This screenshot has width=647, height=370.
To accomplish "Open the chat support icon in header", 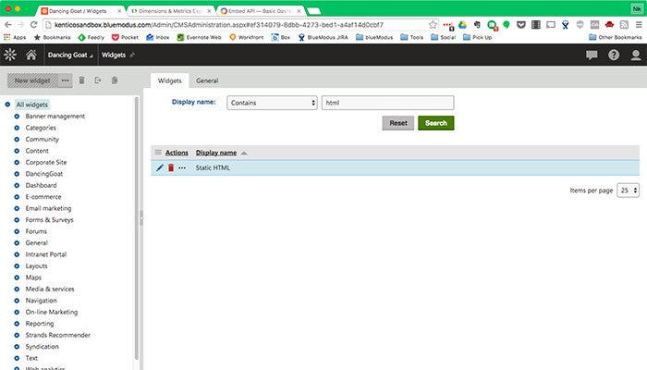I will [x=592, y=55].
